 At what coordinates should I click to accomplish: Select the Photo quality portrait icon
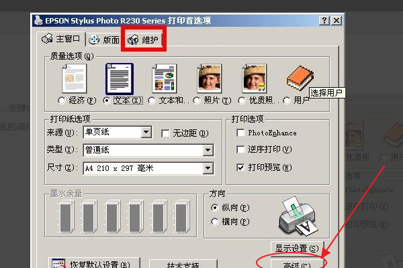point(210,78)
